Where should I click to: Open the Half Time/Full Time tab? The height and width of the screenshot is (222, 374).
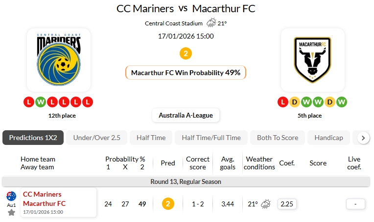211,138
